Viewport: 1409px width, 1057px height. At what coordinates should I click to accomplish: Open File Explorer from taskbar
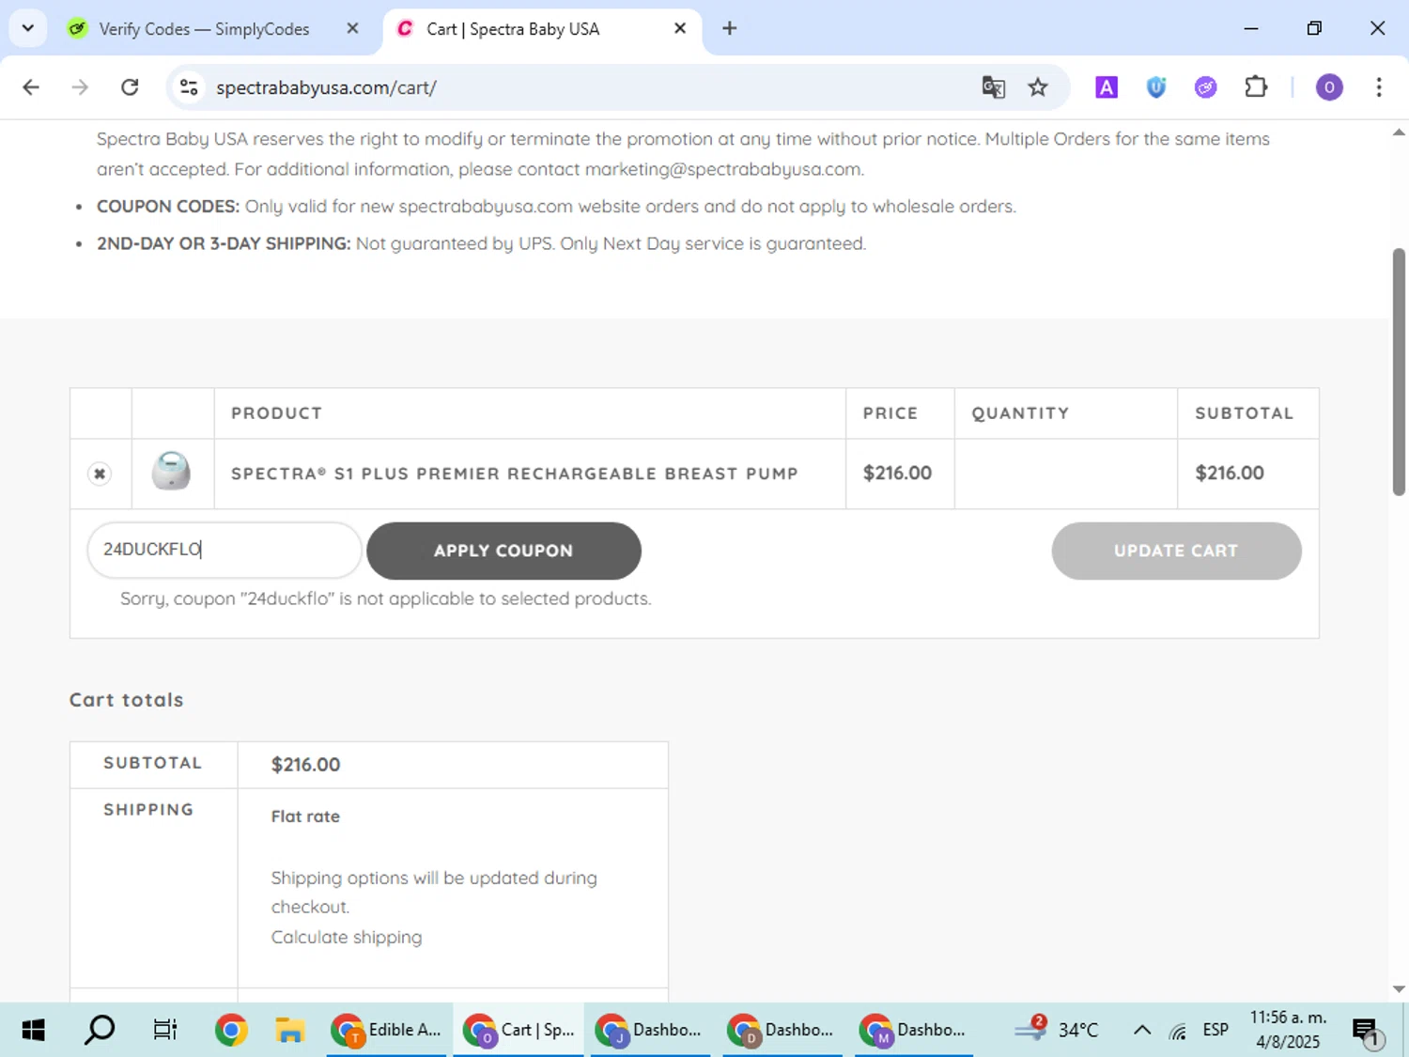289,1030
